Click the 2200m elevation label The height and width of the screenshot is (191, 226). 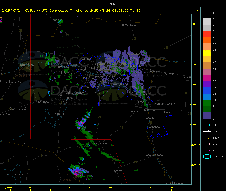[x=67, y=180]
